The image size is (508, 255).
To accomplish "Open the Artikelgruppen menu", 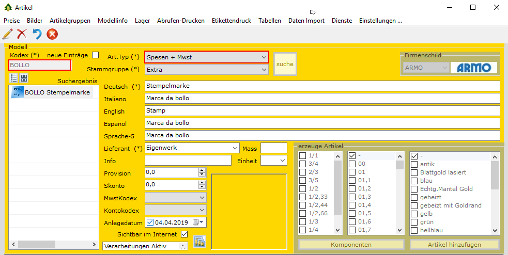I will tap(70, 21).
